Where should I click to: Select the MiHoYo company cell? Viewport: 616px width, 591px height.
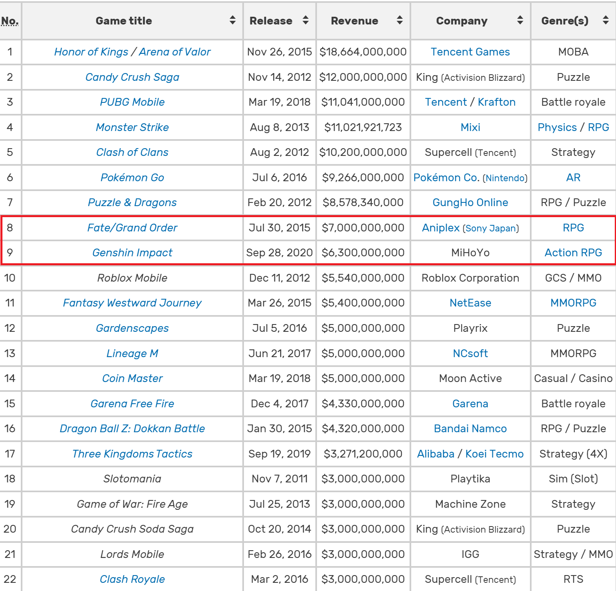pyautogui.click(x=470, y=253)
